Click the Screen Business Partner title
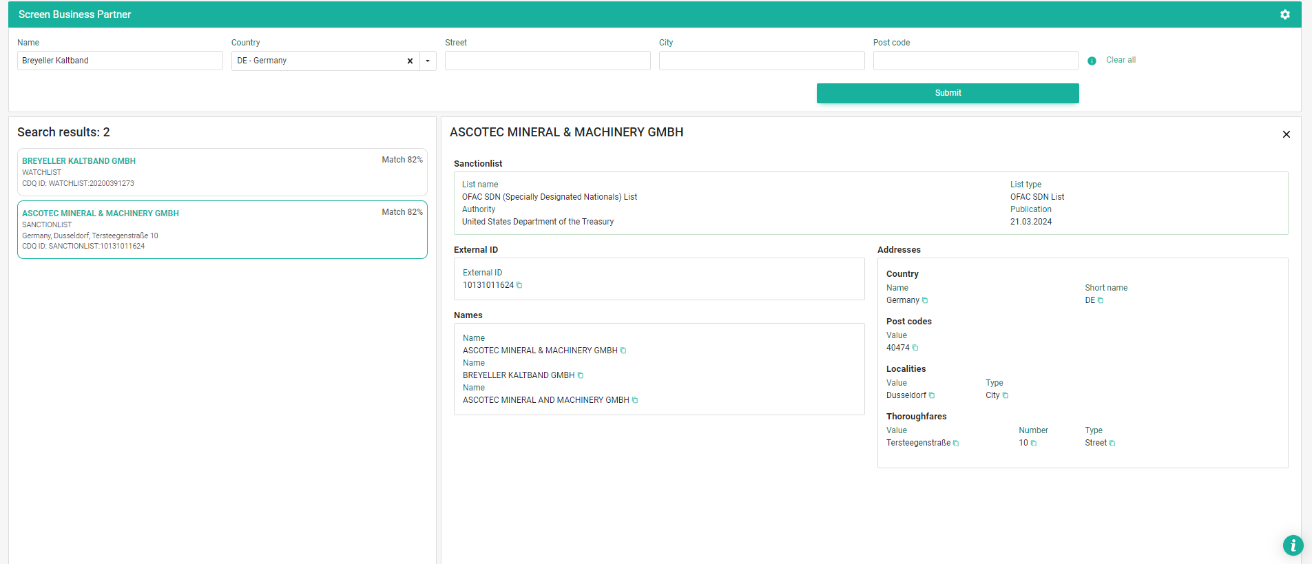This screenshot has height=564, width=1312. click(x=74, y=14)
